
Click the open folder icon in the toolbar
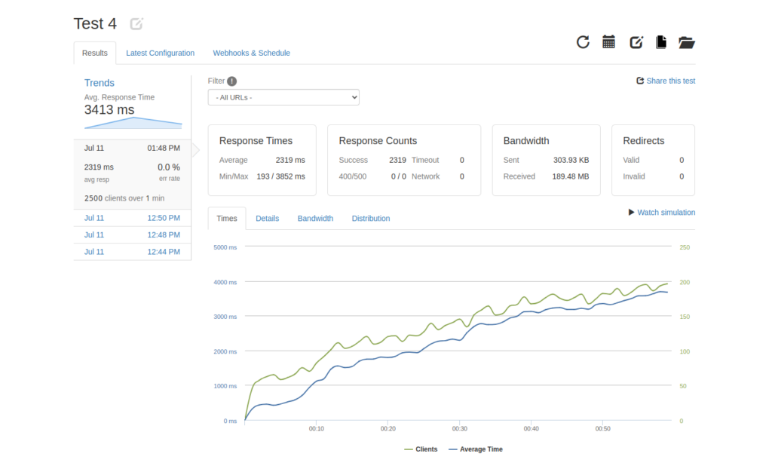686,41
